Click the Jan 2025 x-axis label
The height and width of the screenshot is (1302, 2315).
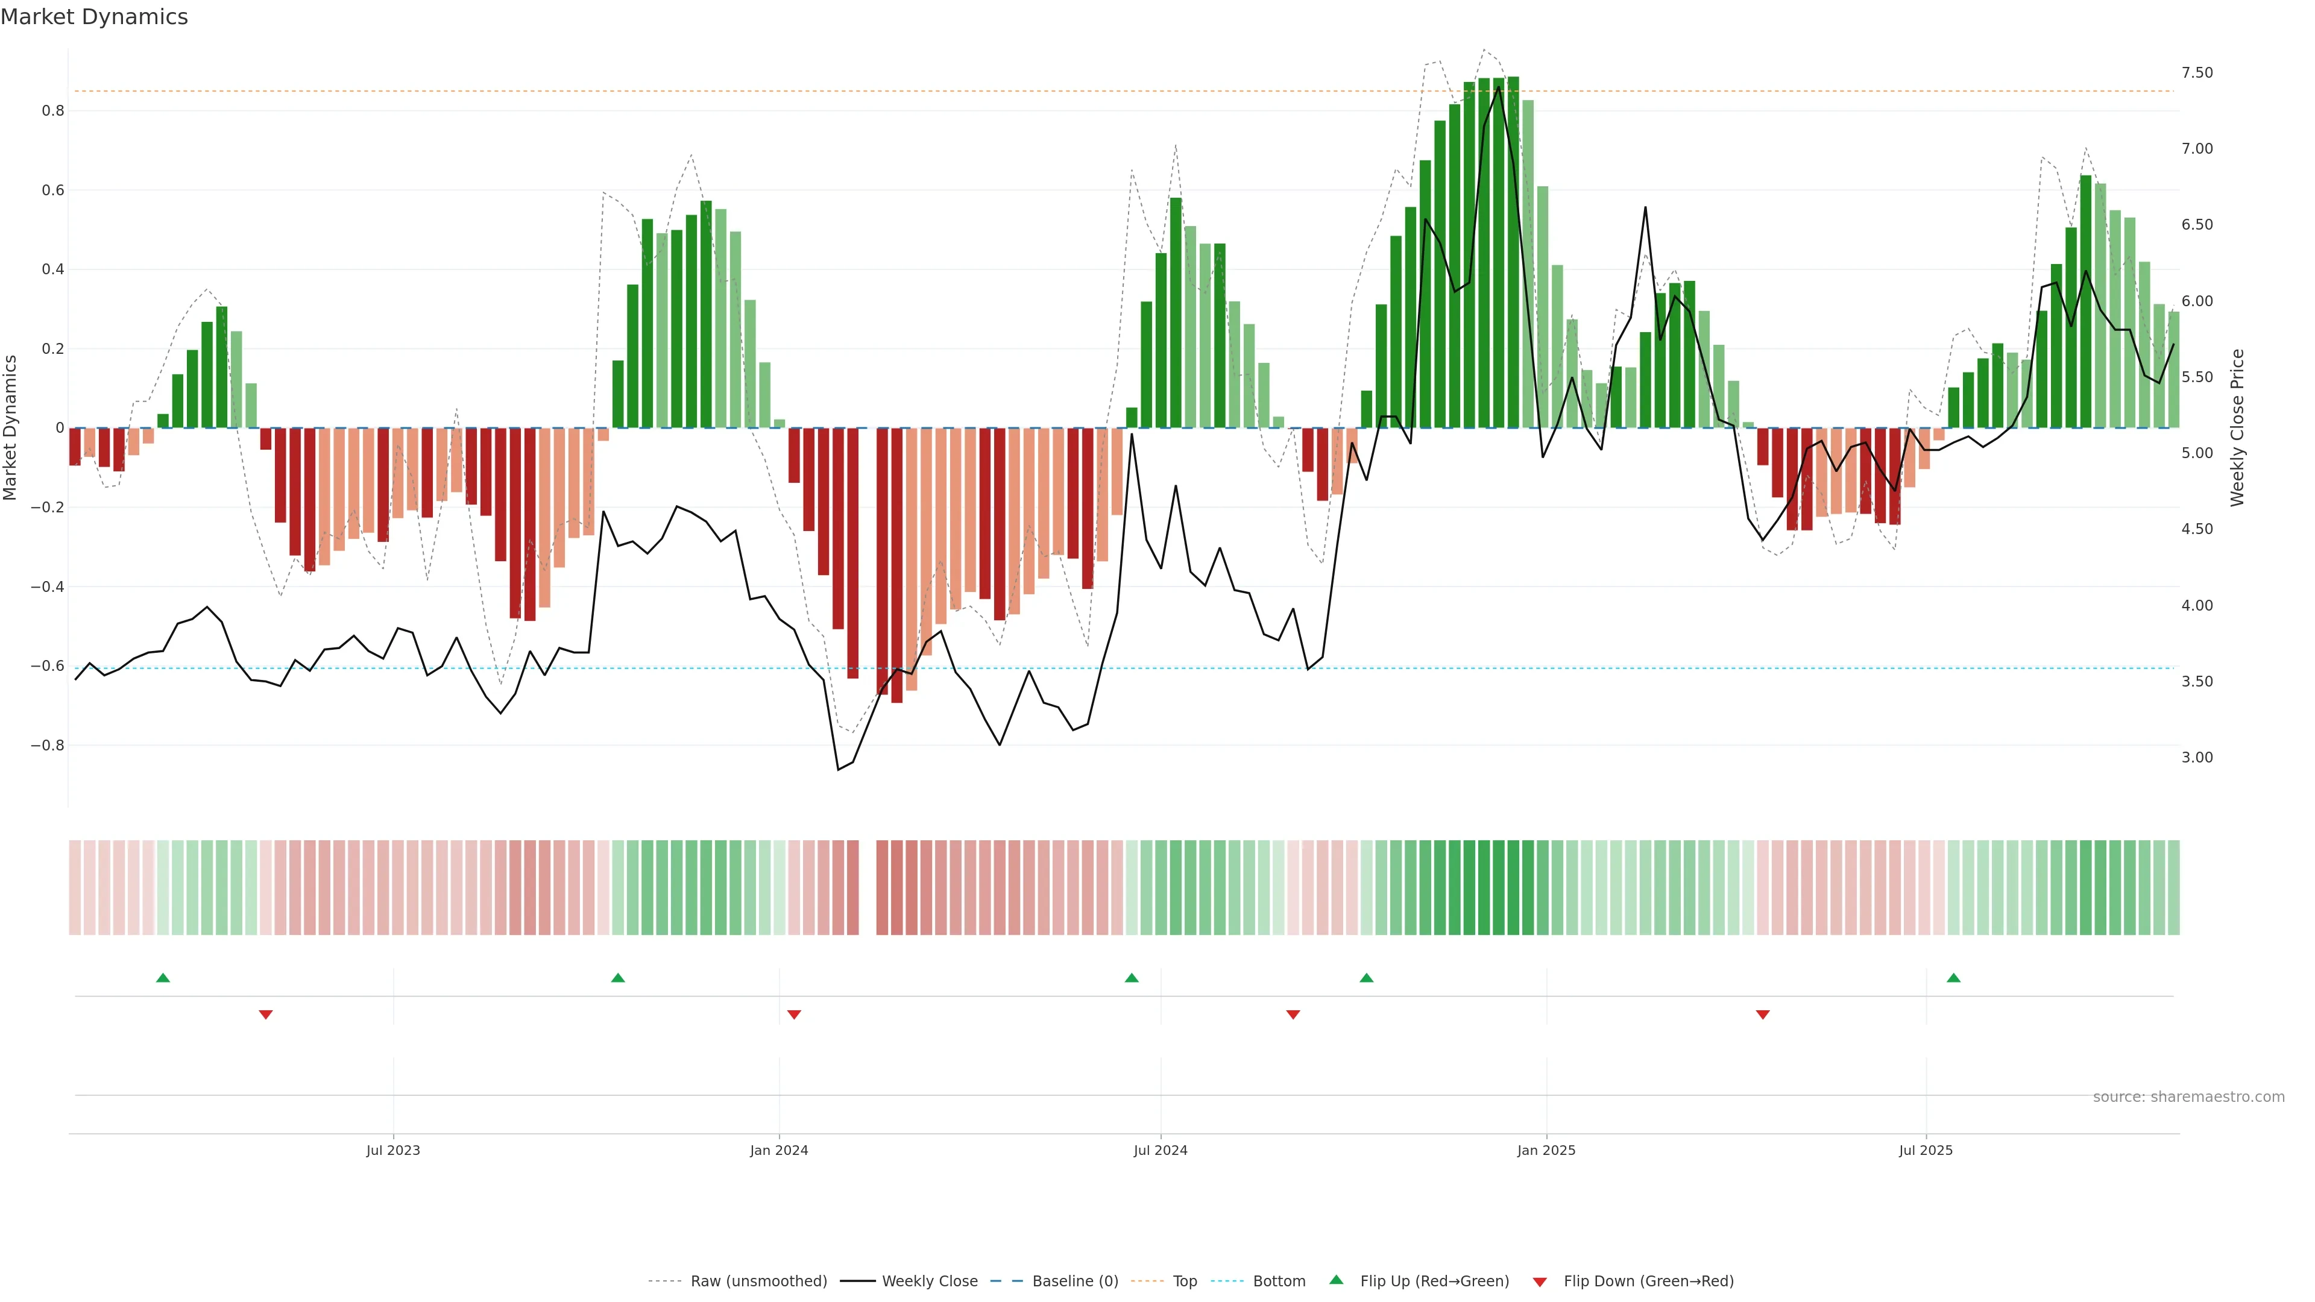click(1546, 1150)
